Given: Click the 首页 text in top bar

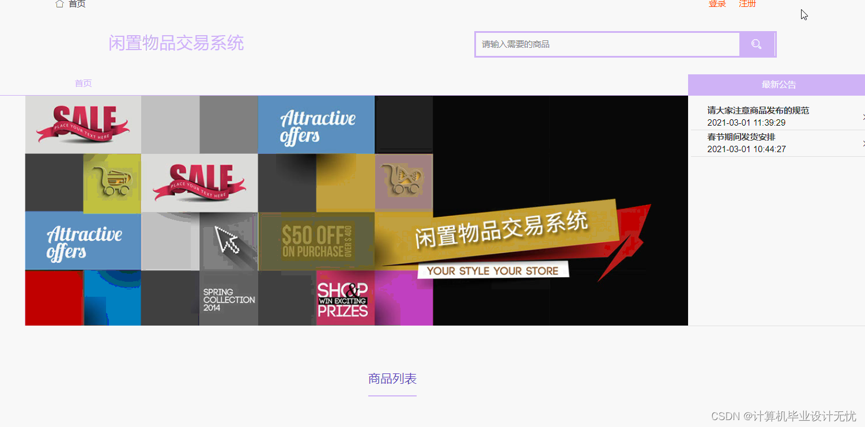Looking at the screenshot, I should pyautogui.click(x=77, y=3).
